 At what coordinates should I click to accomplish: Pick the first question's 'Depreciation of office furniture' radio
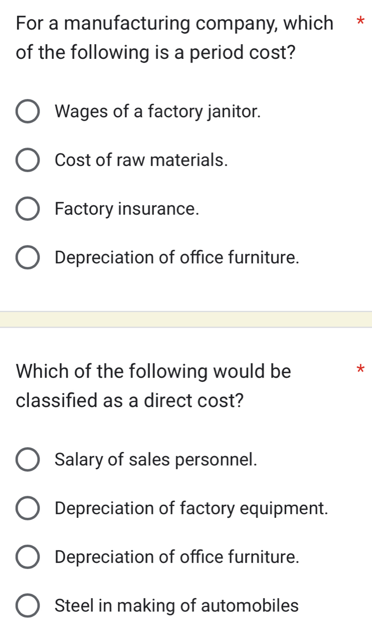pos(28,257)
